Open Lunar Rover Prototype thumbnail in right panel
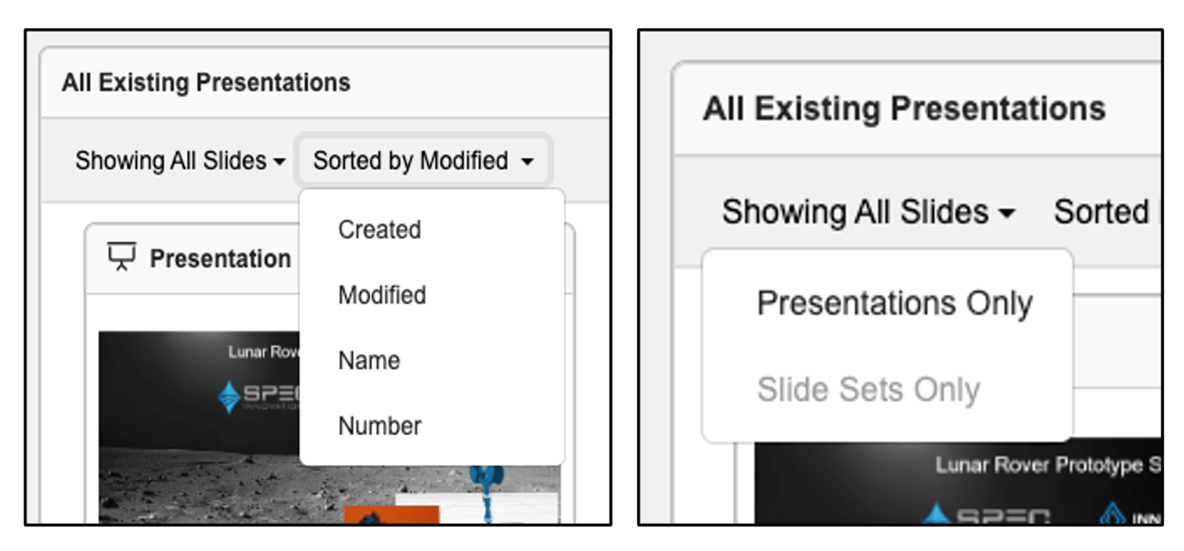The image size is (1184, 551). click(x=958, y=484)
